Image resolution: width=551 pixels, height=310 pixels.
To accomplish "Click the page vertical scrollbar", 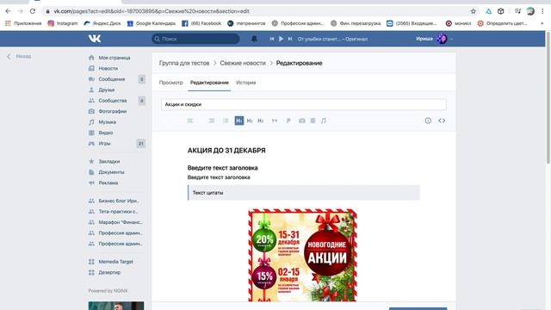I will coord(548,97).
